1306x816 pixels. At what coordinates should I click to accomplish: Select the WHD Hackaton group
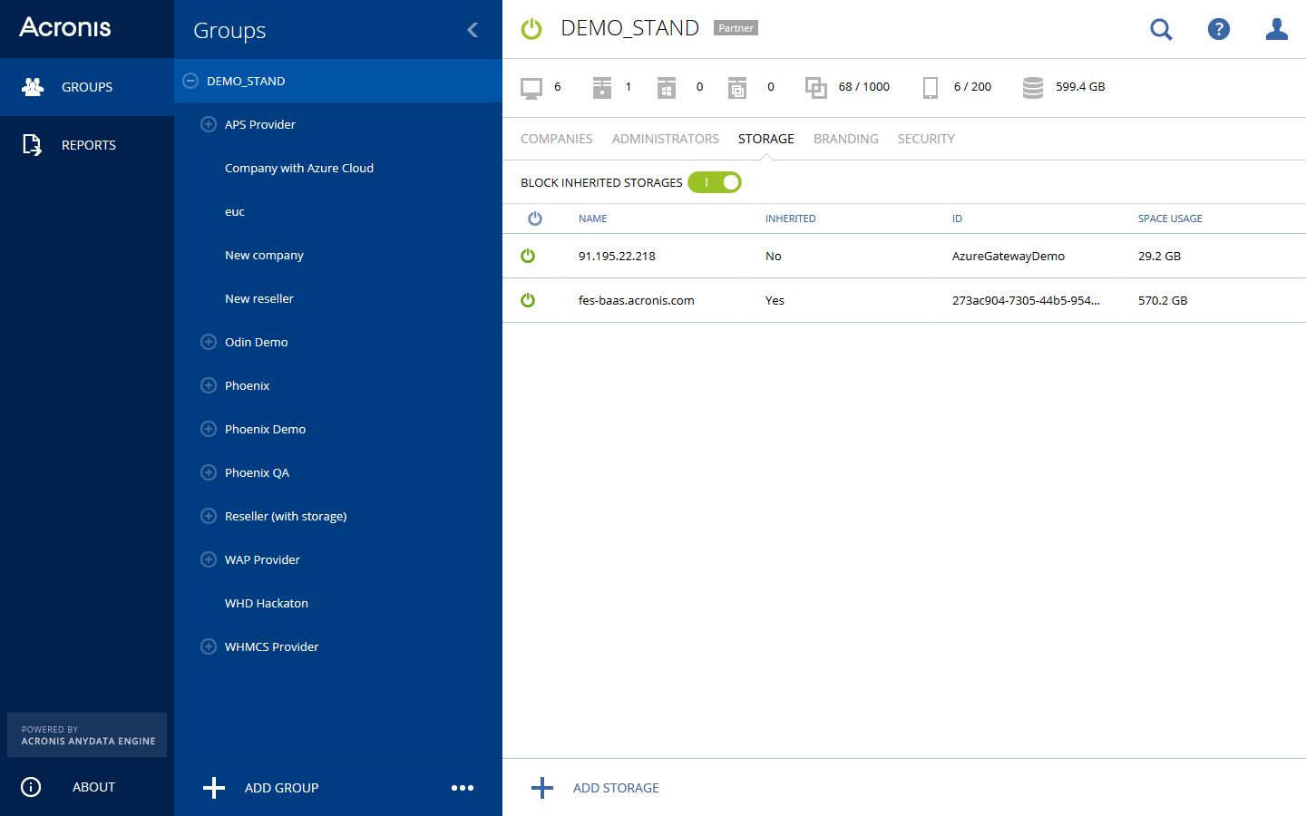point(267,603)
